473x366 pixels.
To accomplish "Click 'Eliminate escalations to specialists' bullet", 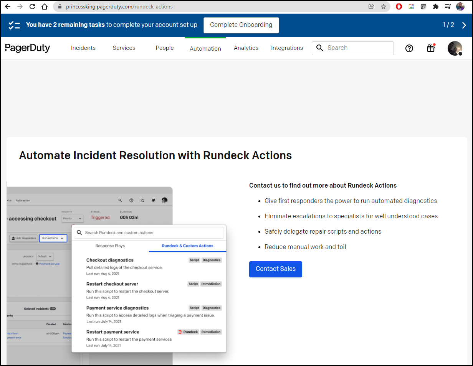I will point(351,216).
